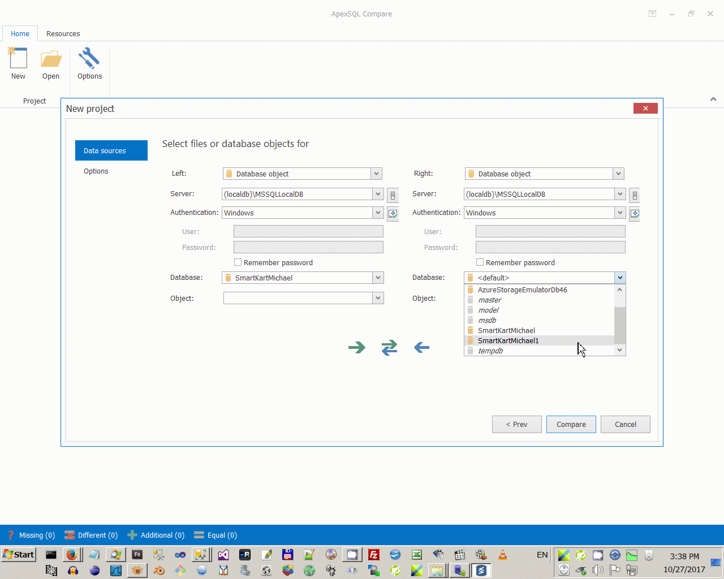Open Blender from the taskbar

tap(159, 570)
